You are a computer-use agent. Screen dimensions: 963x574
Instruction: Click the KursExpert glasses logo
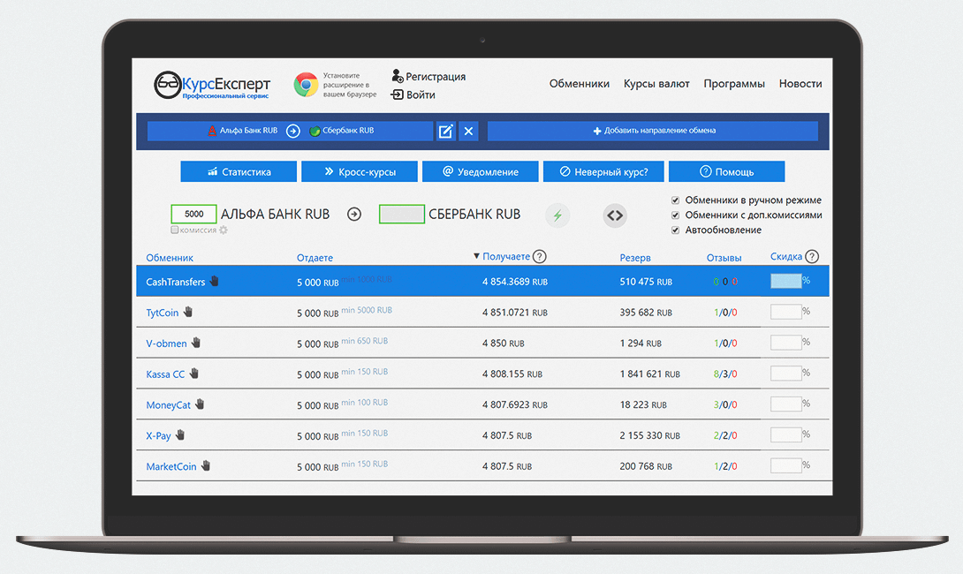point(168,85)
